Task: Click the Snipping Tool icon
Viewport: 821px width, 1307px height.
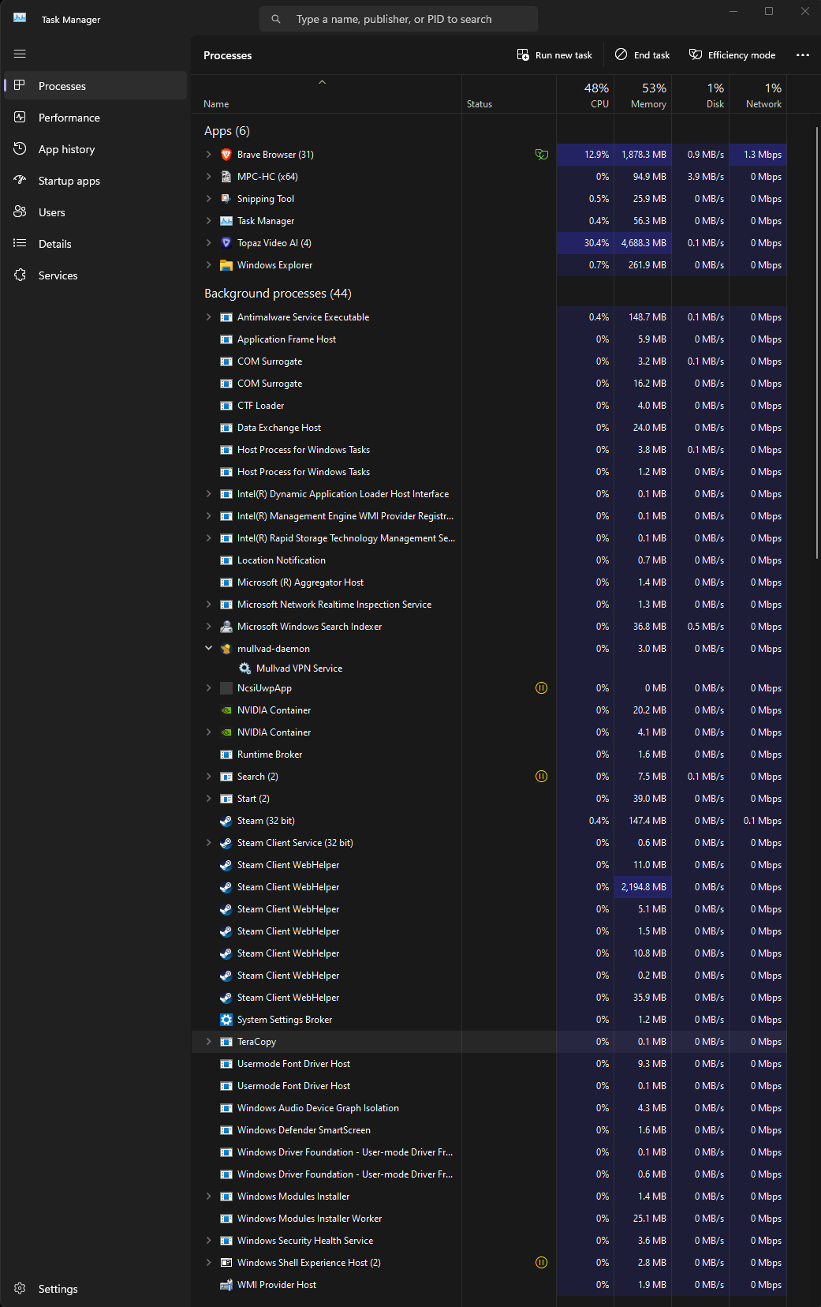Action: point(226,199)
